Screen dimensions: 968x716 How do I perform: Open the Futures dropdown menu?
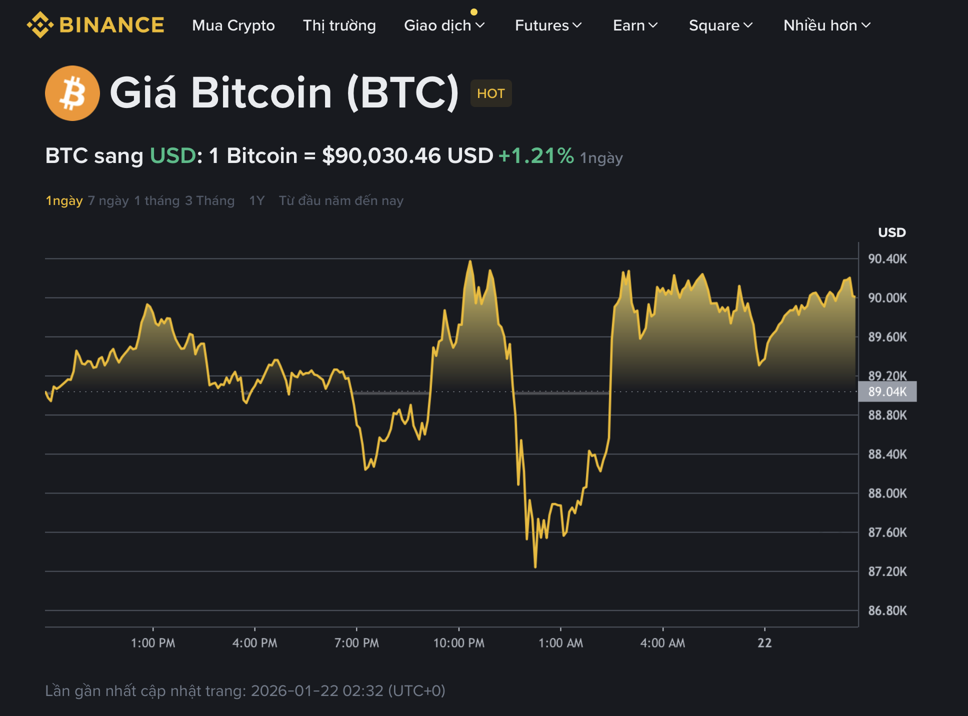548,25
